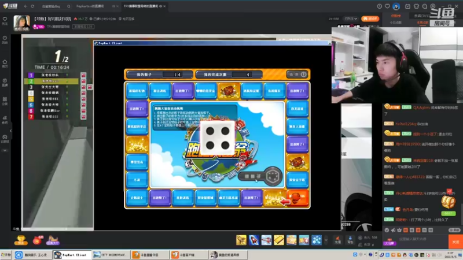This screenshot has width=463, height=260.
Task: Click the dice roll button on game board
Action: tap(260, 176)
